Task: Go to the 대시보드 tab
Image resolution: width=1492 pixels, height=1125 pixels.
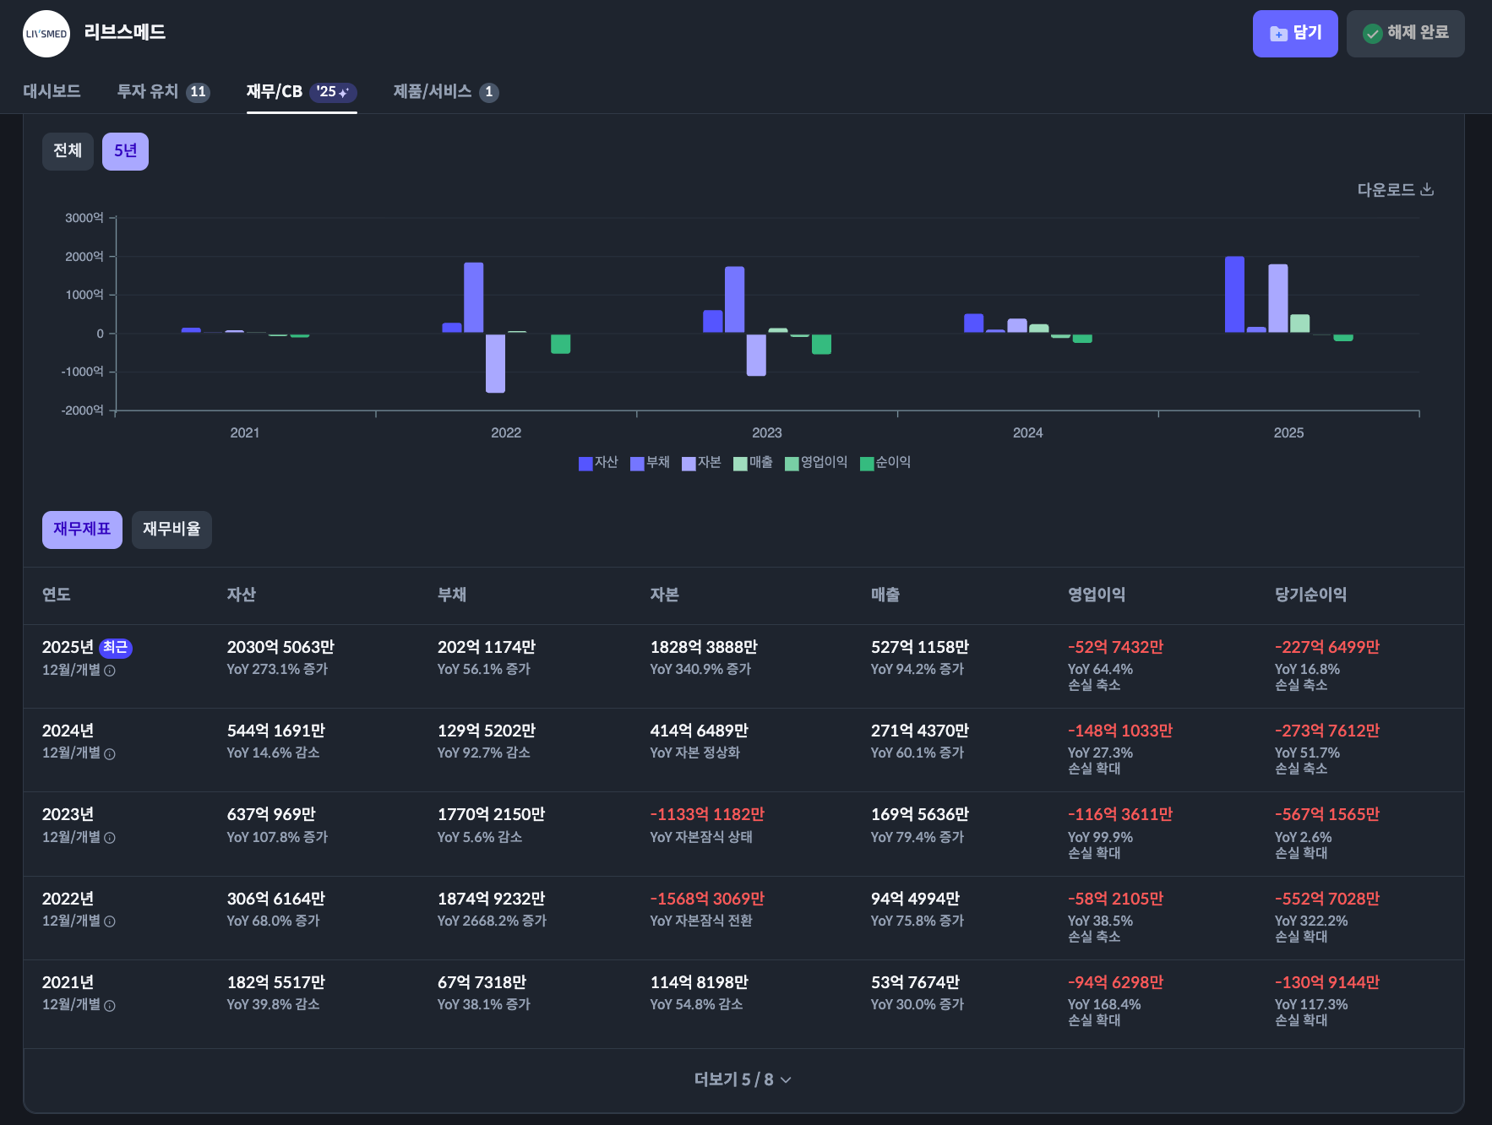Action: [52, 91]
